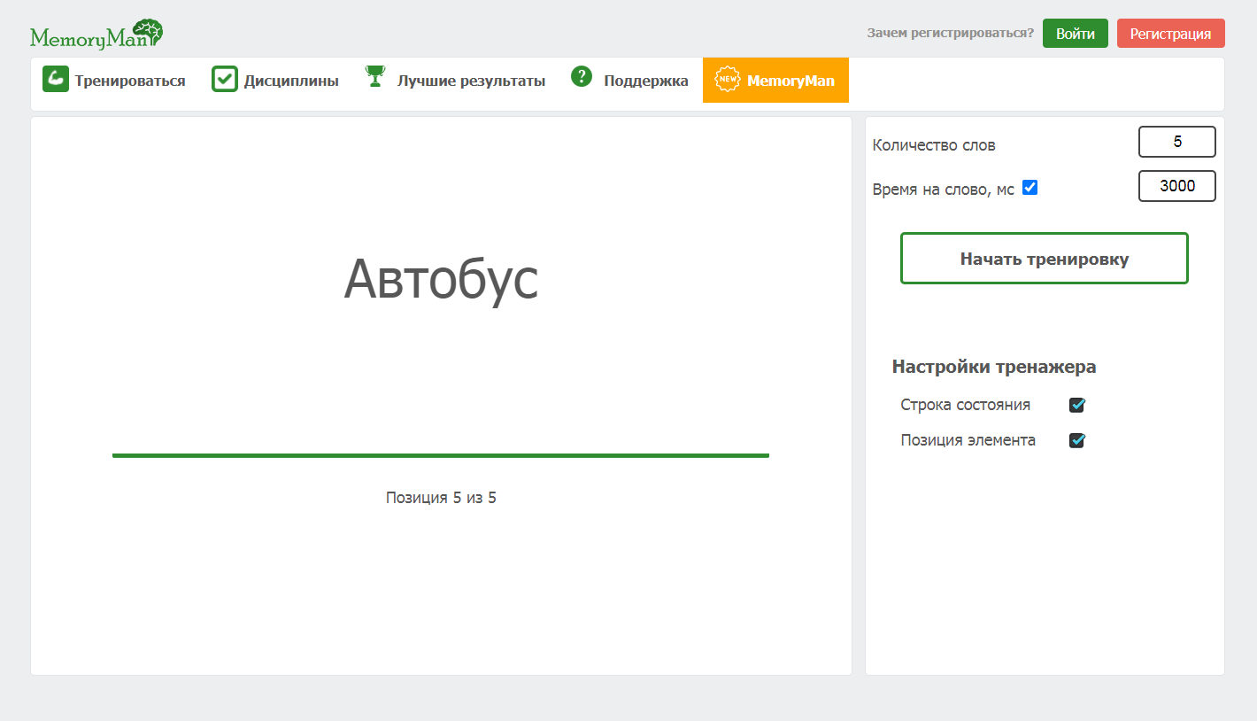
Task: Click the Количество слов input field
Action: point(1177,142)
